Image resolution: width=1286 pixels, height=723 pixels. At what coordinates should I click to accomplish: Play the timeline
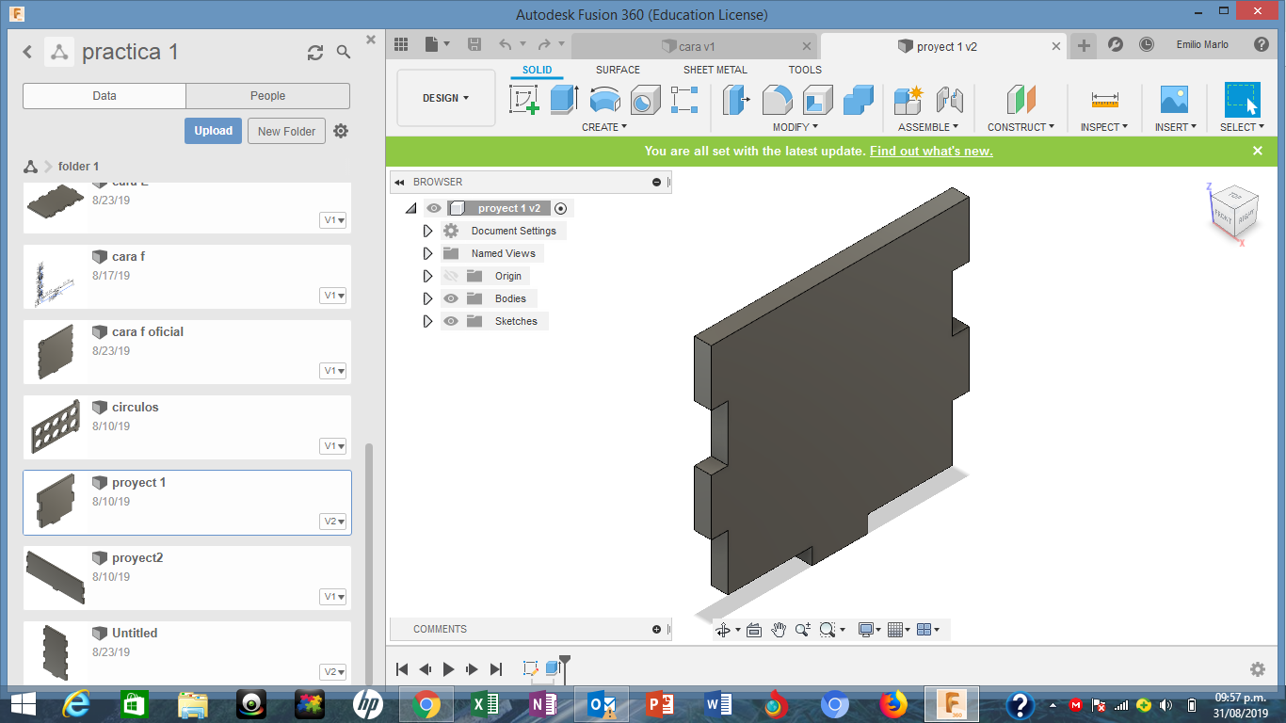[449, 669]
